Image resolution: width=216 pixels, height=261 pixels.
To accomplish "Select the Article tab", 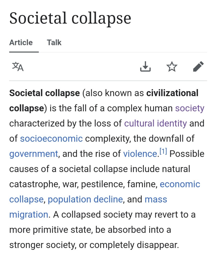I will (21, 42).
